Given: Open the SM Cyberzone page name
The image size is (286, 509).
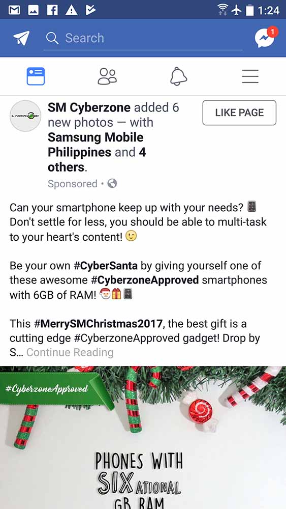Looking at the screenshot, I should tap(89, 107).
